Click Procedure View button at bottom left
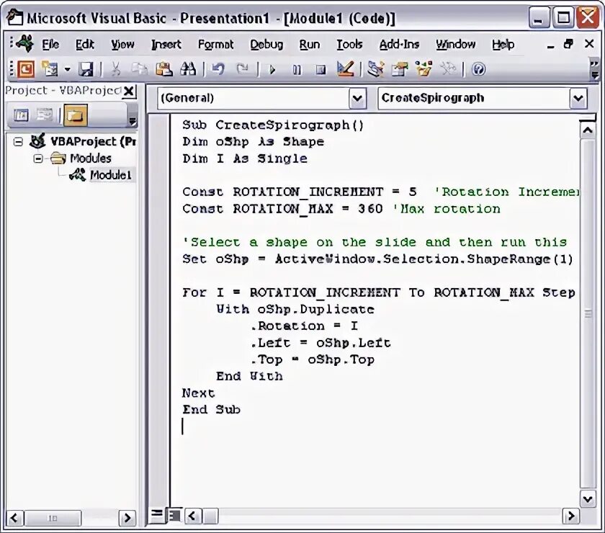This screenshot has height=533, width=605. click(157, 515)
